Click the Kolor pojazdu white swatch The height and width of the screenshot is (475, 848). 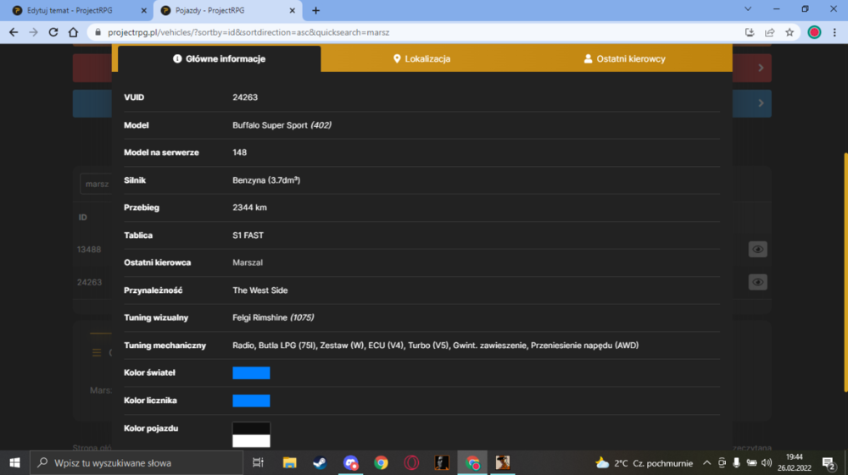[251, 441]
